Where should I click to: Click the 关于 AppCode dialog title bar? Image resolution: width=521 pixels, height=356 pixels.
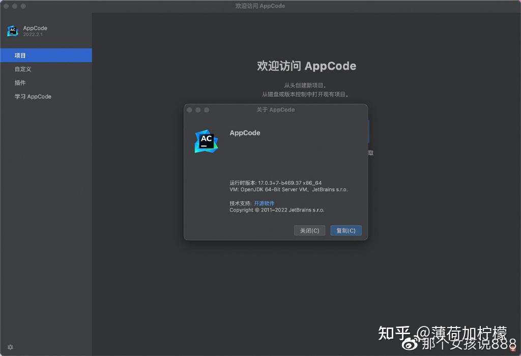pos(275,109)
